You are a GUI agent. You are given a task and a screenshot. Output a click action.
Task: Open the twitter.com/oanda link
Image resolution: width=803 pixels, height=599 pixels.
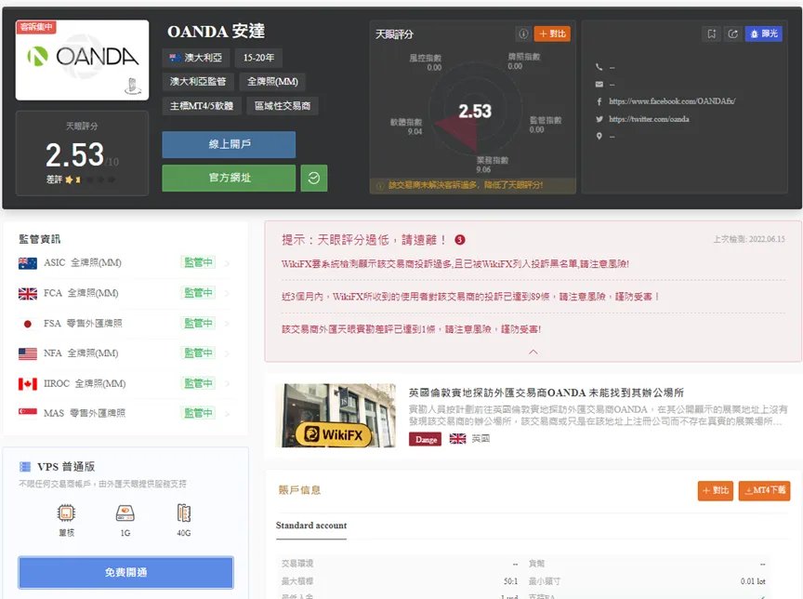tap(649, 119)
